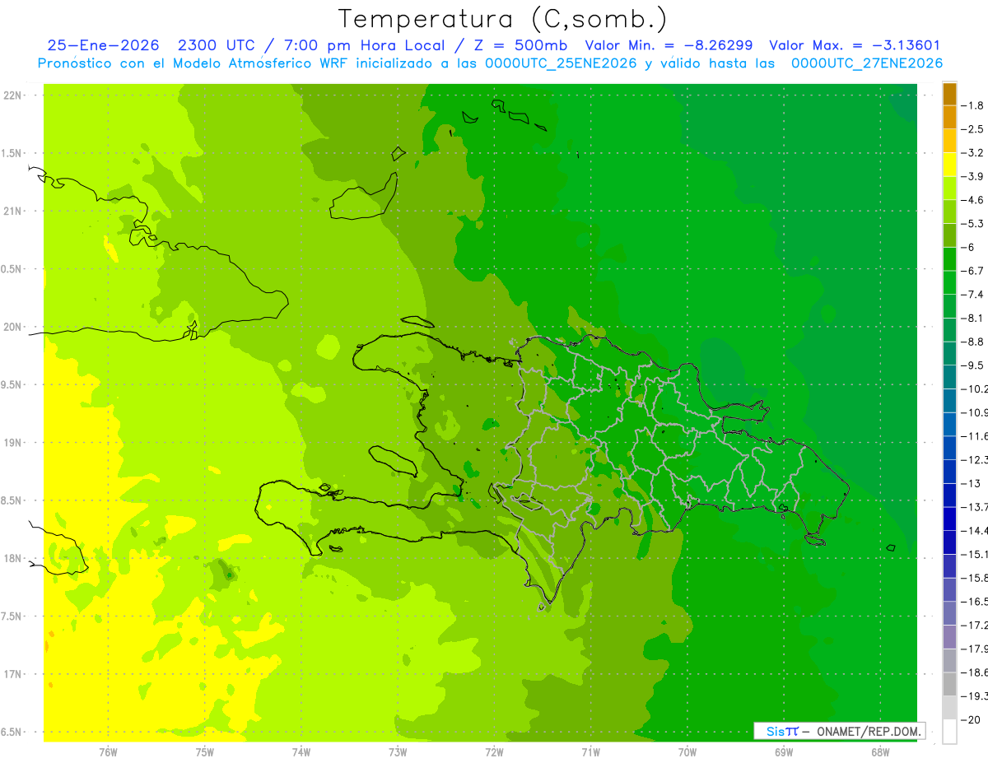
Task: Pick the orange swatch between -1.8 and -2.5
Action: pyautogui.click(x=949, y=118)
